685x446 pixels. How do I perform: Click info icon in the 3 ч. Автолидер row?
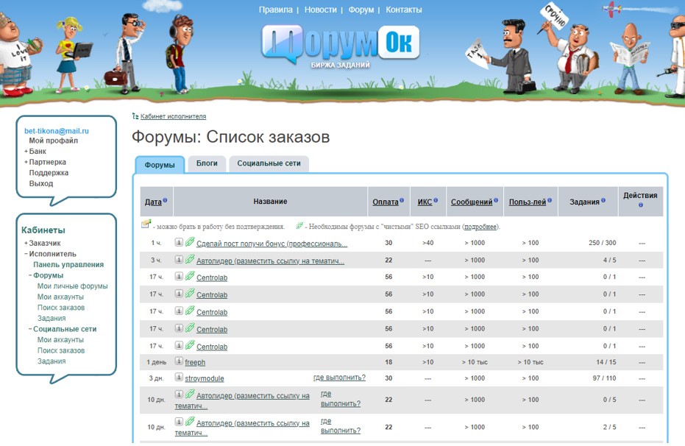(x=179, y=260)
